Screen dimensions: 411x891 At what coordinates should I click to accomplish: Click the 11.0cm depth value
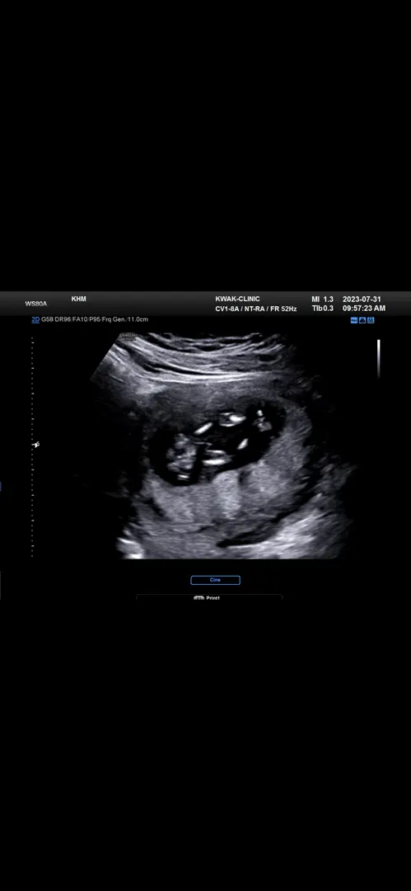tap(139, 319)
